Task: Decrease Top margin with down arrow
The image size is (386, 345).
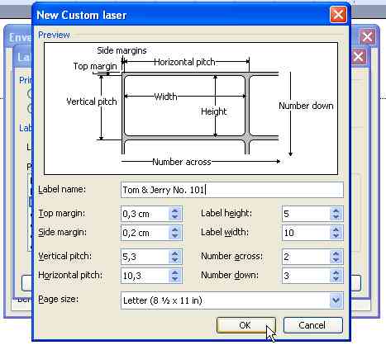Action: 175,217
